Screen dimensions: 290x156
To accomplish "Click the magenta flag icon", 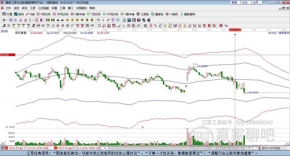I will point(42,20).
